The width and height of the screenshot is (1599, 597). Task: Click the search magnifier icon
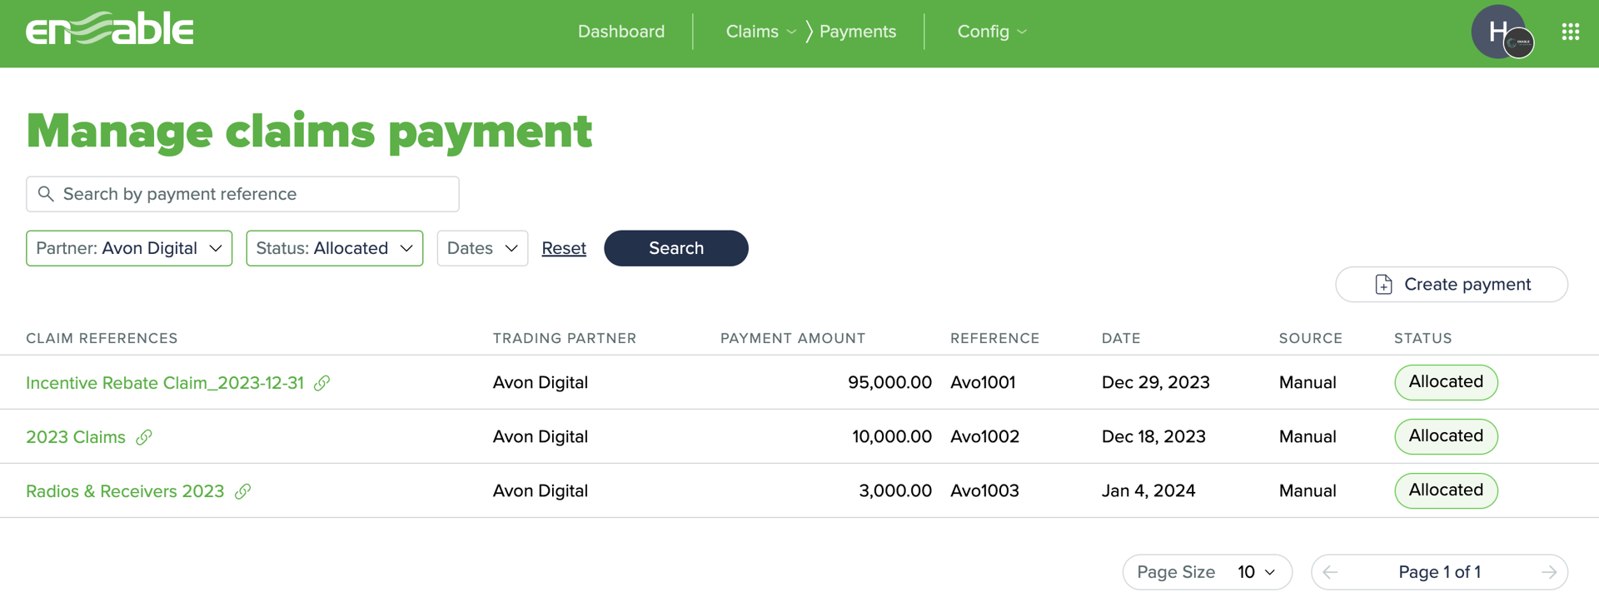(46, 194)
